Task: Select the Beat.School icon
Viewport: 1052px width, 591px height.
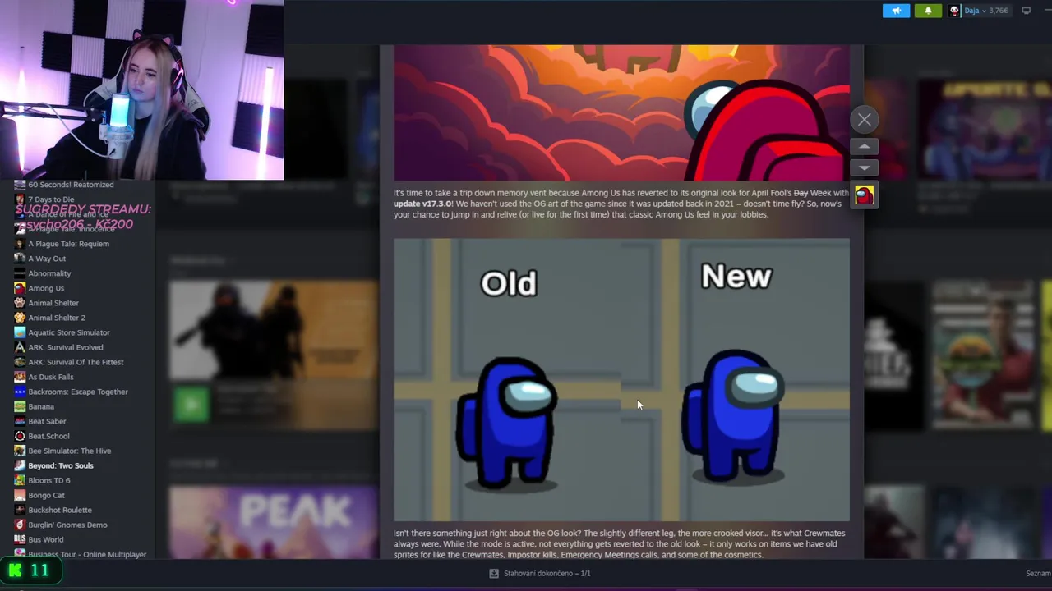Action: (20, 436)
